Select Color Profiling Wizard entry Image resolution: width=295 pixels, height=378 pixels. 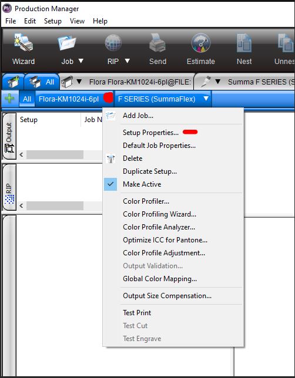tap(159, 214)
